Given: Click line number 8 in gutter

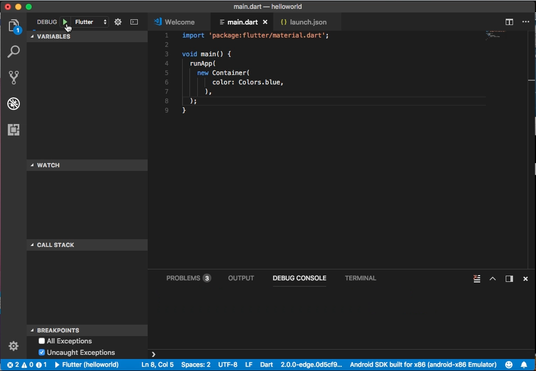Looking at the screenshot, I should 166,101.
